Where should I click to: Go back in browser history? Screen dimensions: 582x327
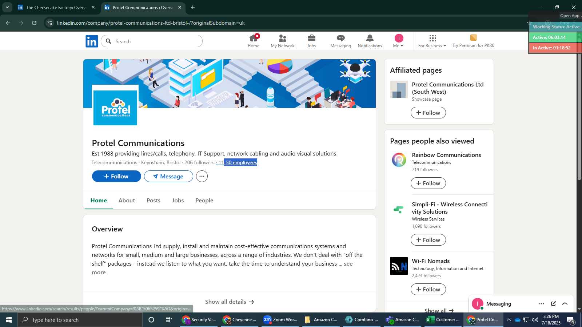pyautogui.click(x=8, y=23)
